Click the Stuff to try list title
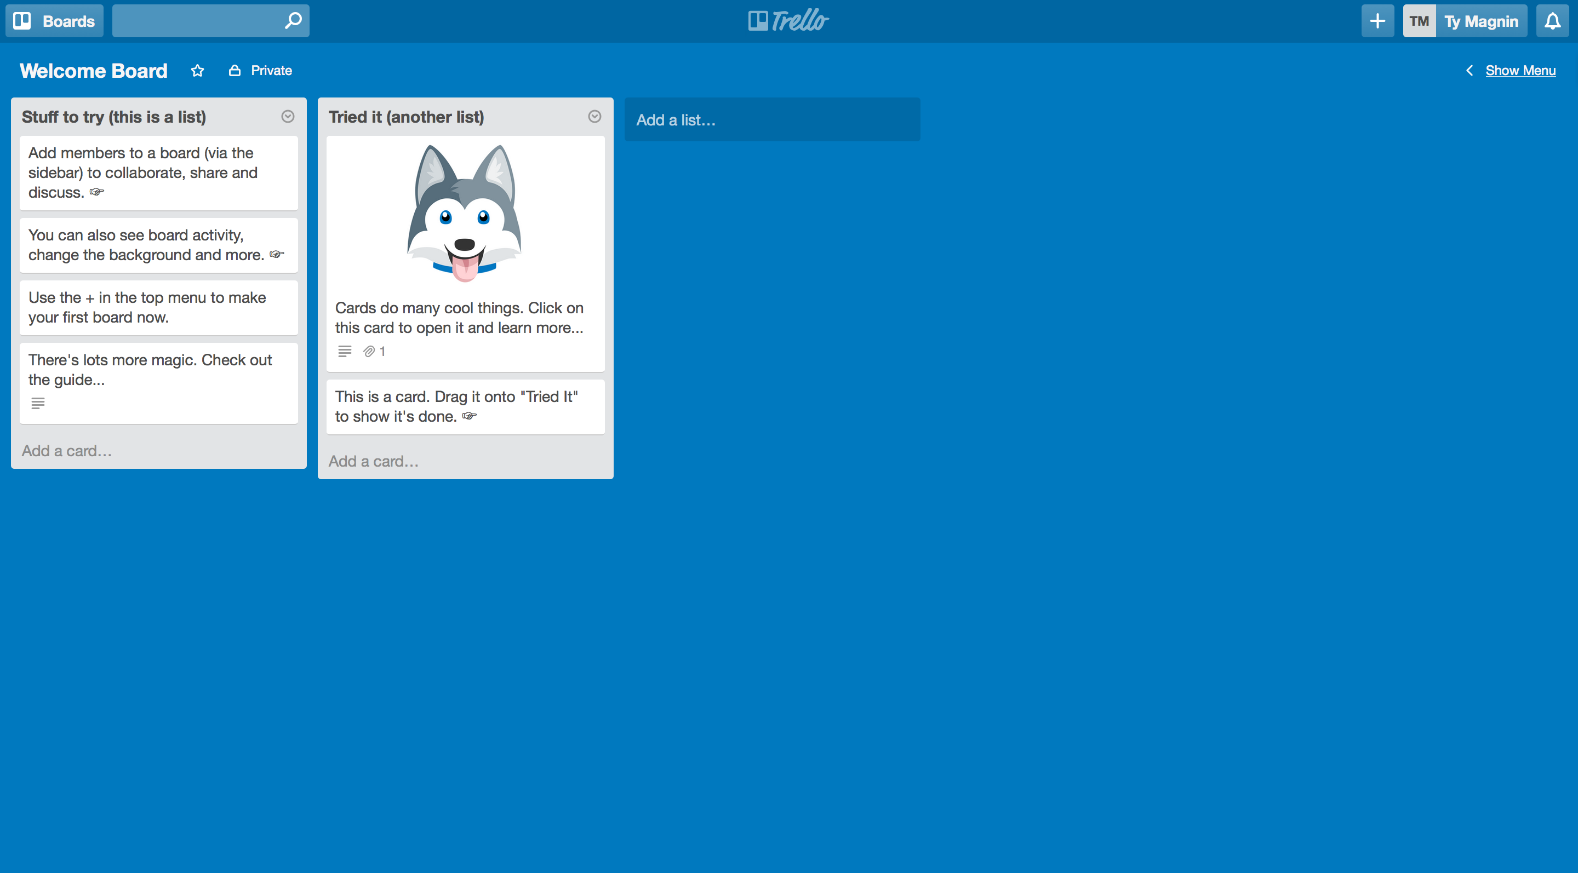Screen dimensions: 1578x873 pyautogui.click(x=114, y=117)
